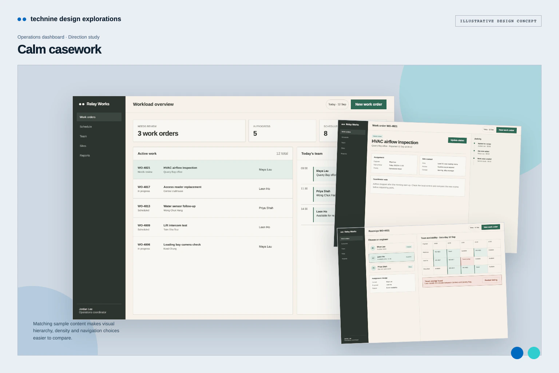The image size is (559, 373).
Task: Click the Update status button
Action: 457,140
